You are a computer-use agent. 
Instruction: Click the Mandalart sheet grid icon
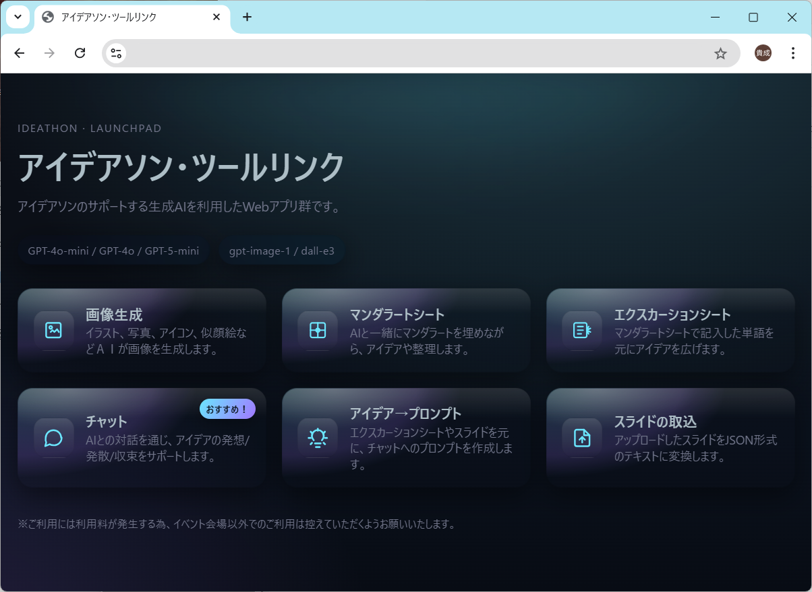pyautogui.click(x=318, y=330)
